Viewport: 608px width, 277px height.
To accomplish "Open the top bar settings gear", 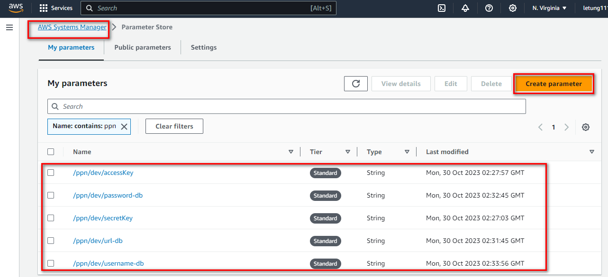I will pos(513,8).
